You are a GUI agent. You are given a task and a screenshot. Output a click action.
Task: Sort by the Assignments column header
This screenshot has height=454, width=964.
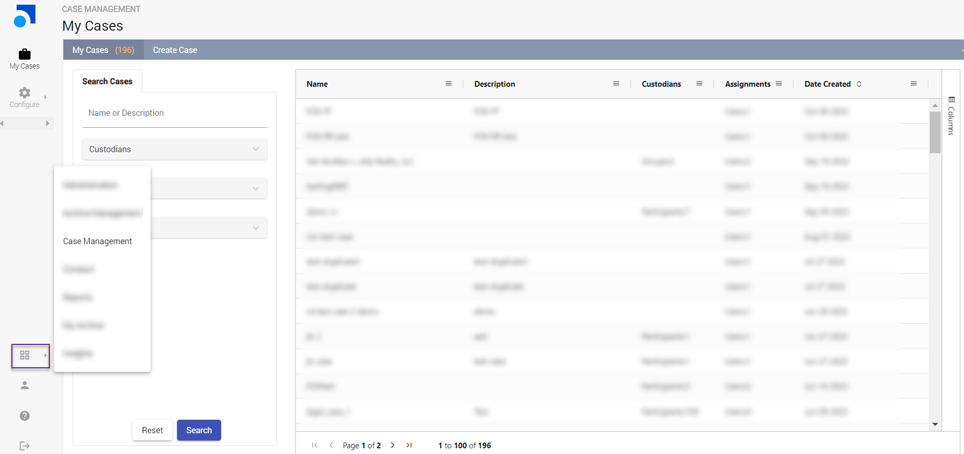point(748,84)
